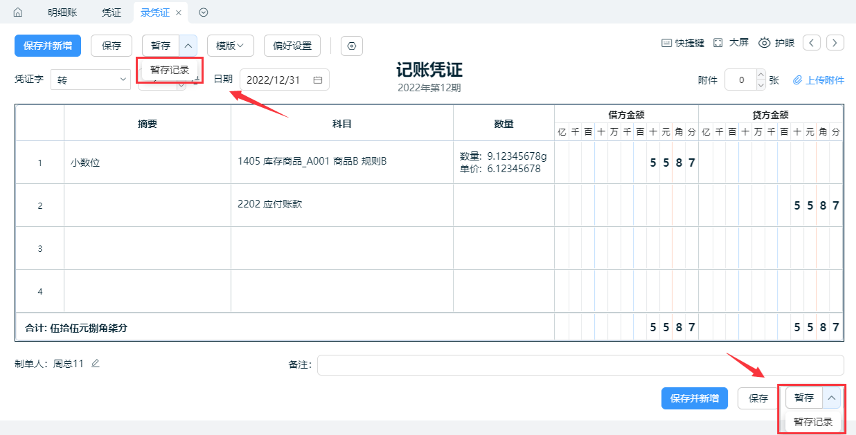
Task: Switch to the 明细账 tab
Action: tap(62, 12)
